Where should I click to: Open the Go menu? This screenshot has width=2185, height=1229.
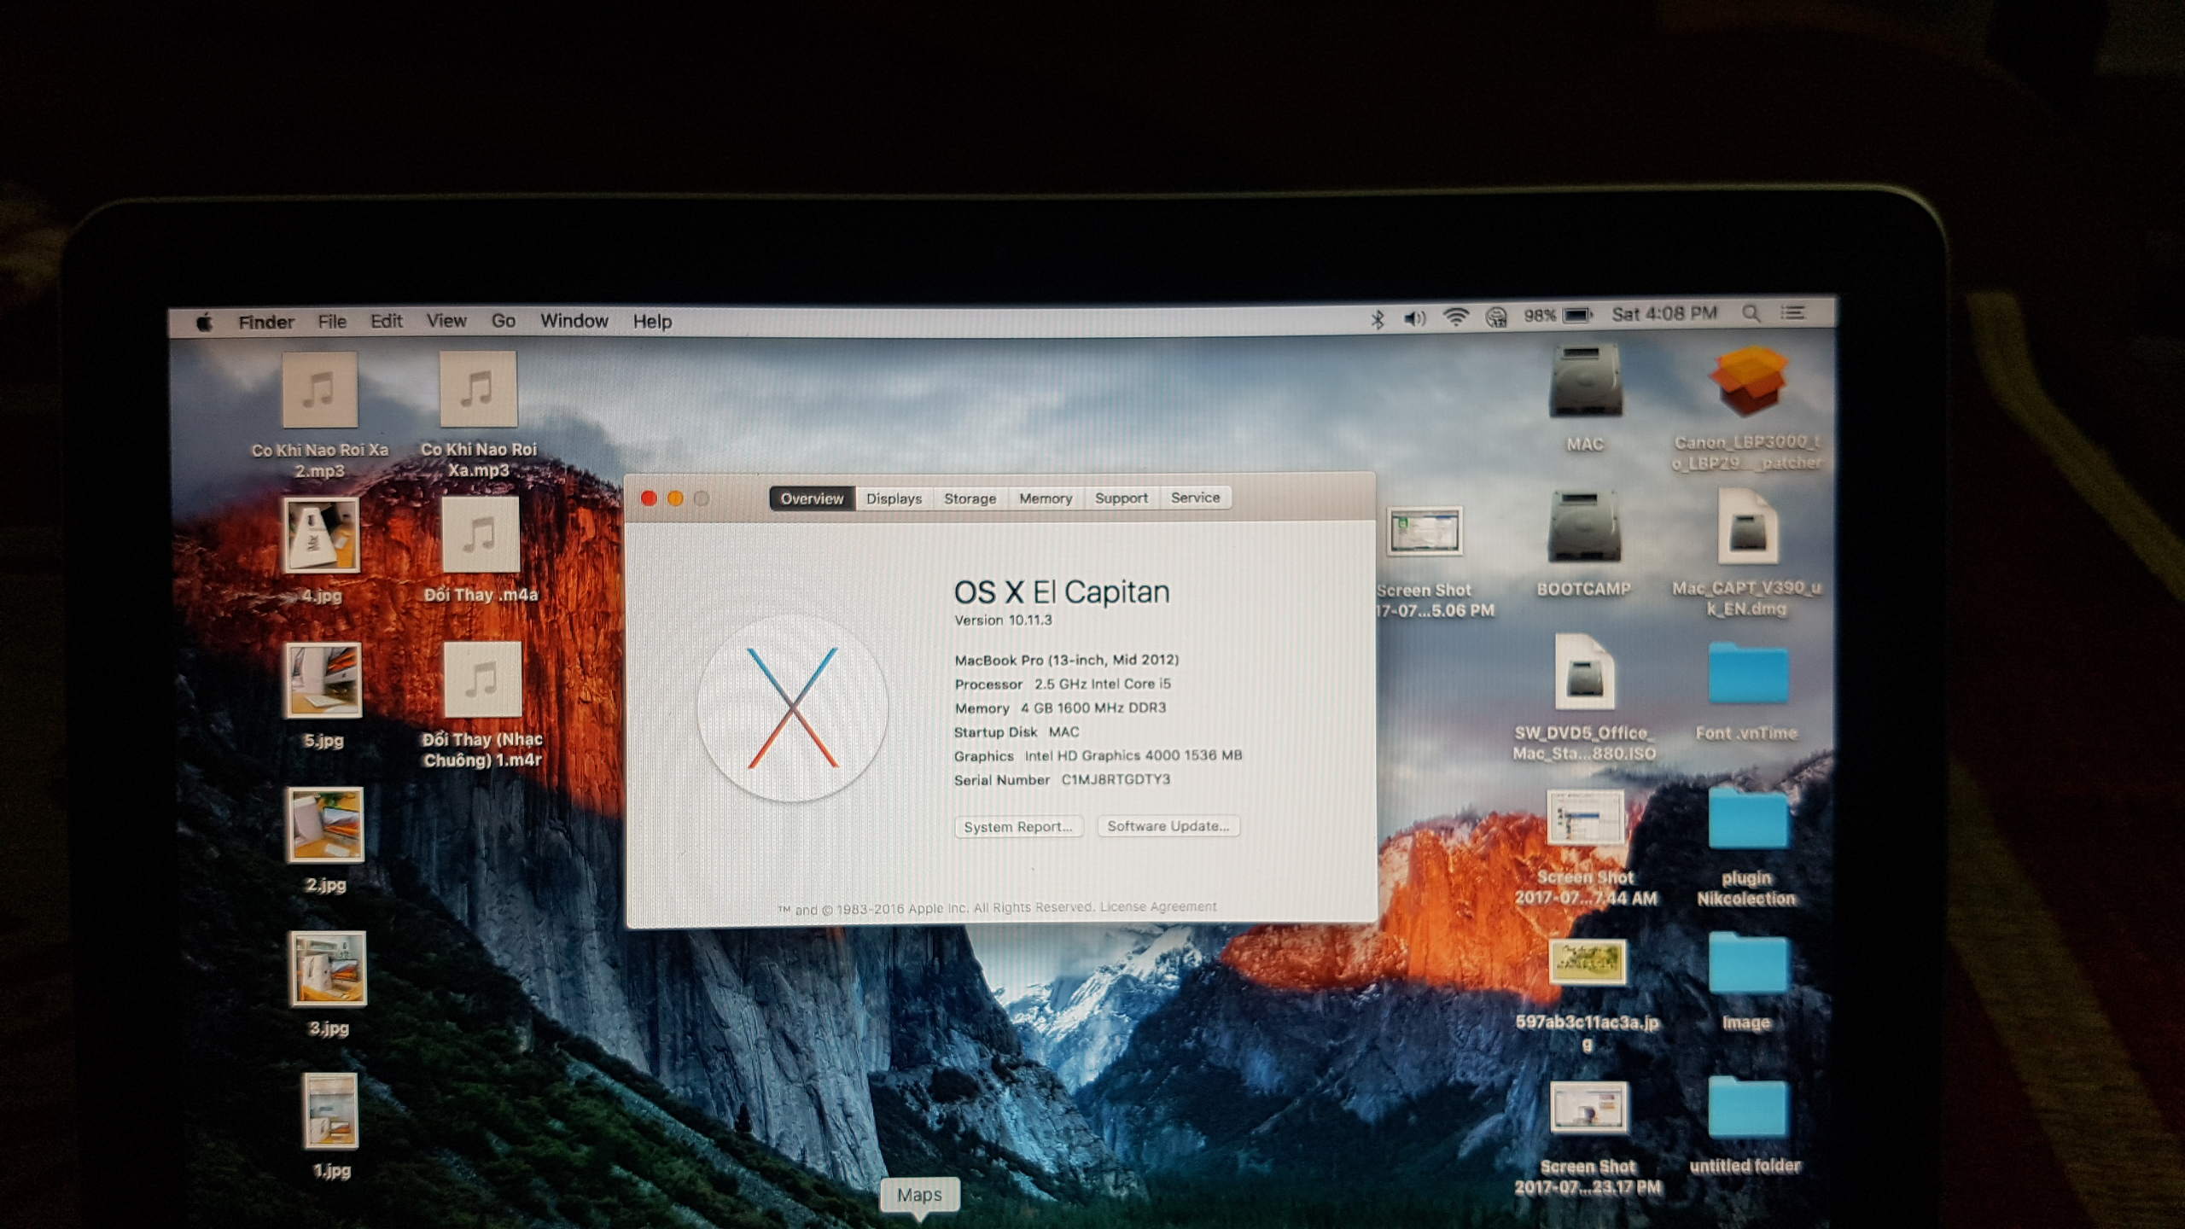(504, 321)
